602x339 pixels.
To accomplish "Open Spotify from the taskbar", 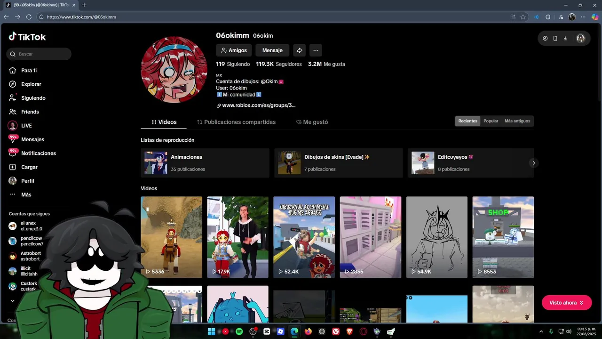I will click(x=239, y=331).
